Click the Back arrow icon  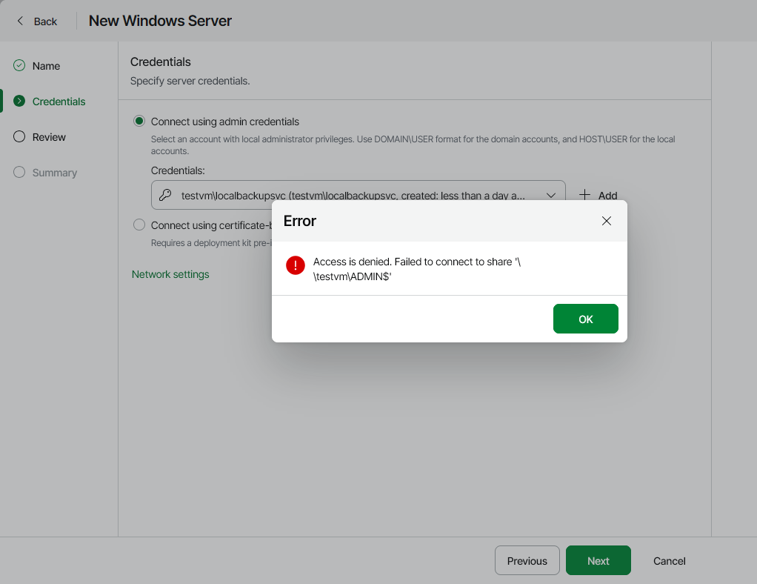coord(20,21)
